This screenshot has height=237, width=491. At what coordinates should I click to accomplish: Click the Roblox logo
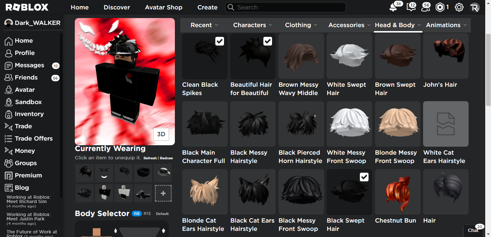(27, 7)
